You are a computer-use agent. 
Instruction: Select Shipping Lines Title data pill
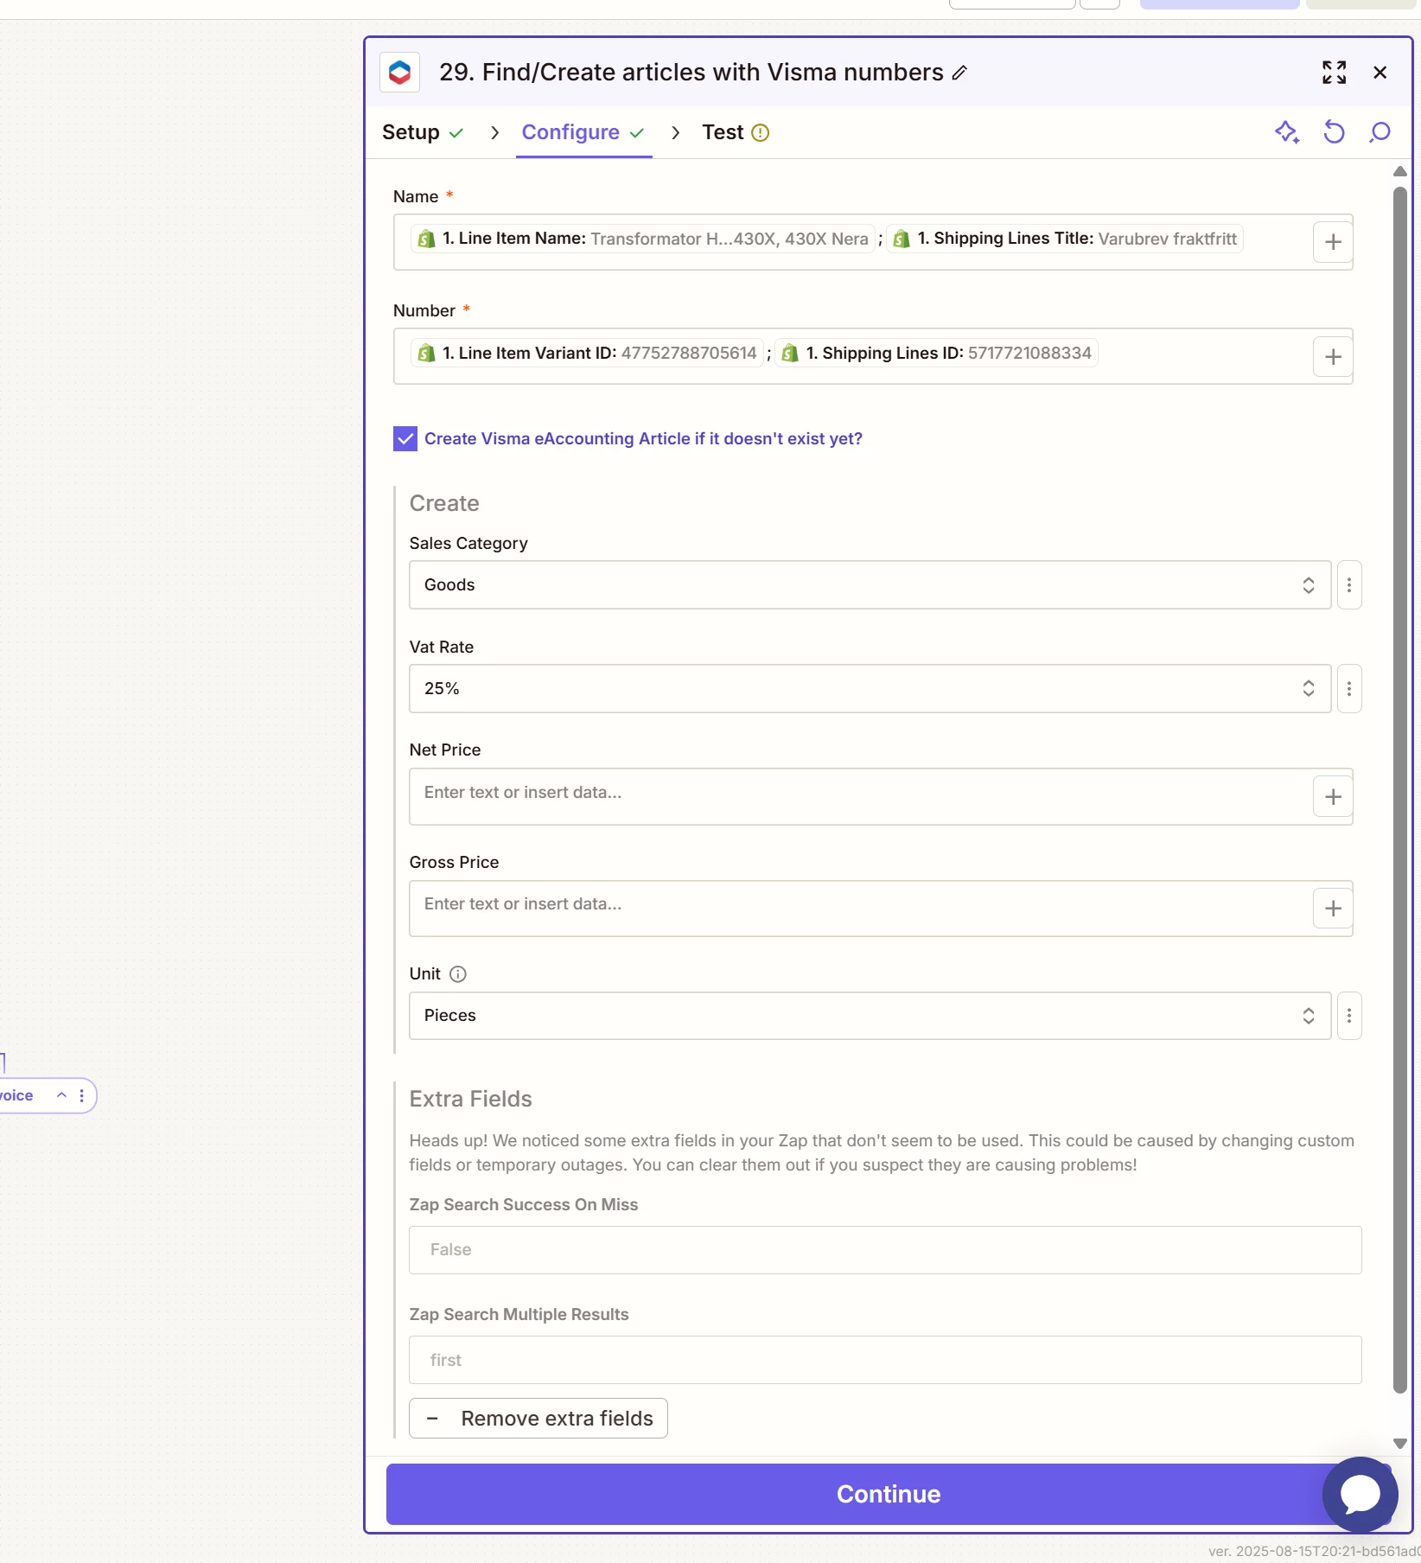tap(1065, 239)
